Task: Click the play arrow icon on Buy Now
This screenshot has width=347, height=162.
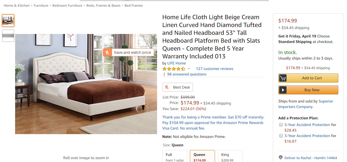Action: pos(283,90)
